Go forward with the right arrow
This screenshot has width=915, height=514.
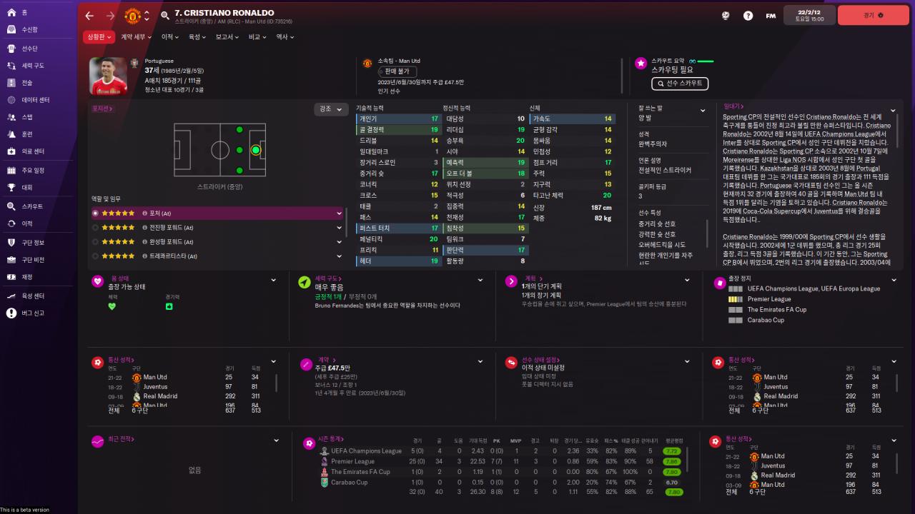click(110, 16)
